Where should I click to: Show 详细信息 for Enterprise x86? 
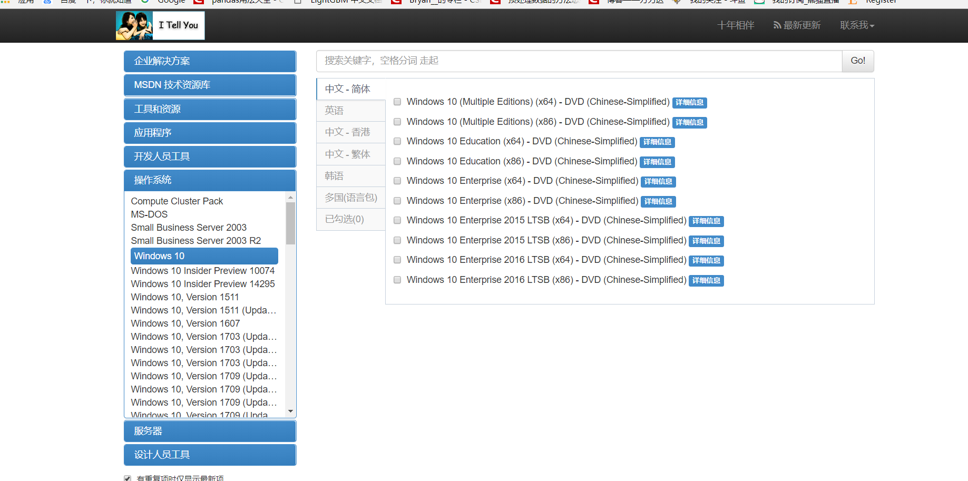pos(658,201)
